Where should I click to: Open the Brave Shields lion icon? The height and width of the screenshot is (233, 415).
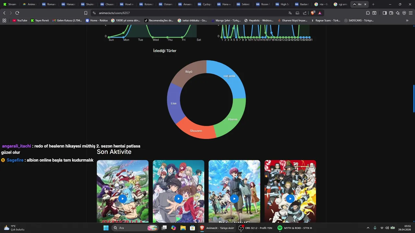313,13
